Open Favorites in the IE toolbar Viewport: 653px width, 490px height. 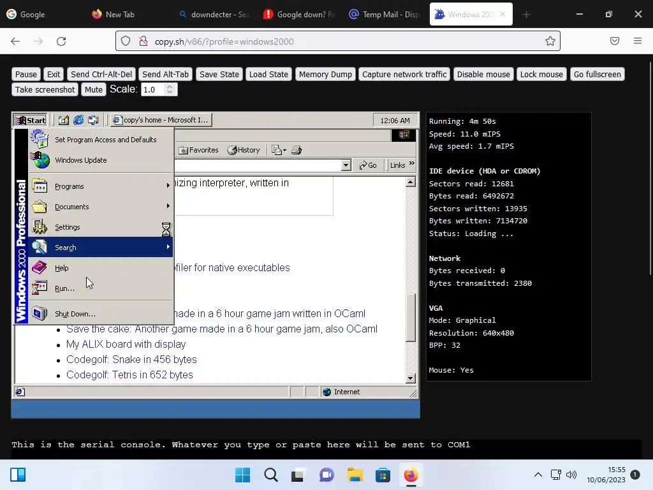[x=198, y=150]
